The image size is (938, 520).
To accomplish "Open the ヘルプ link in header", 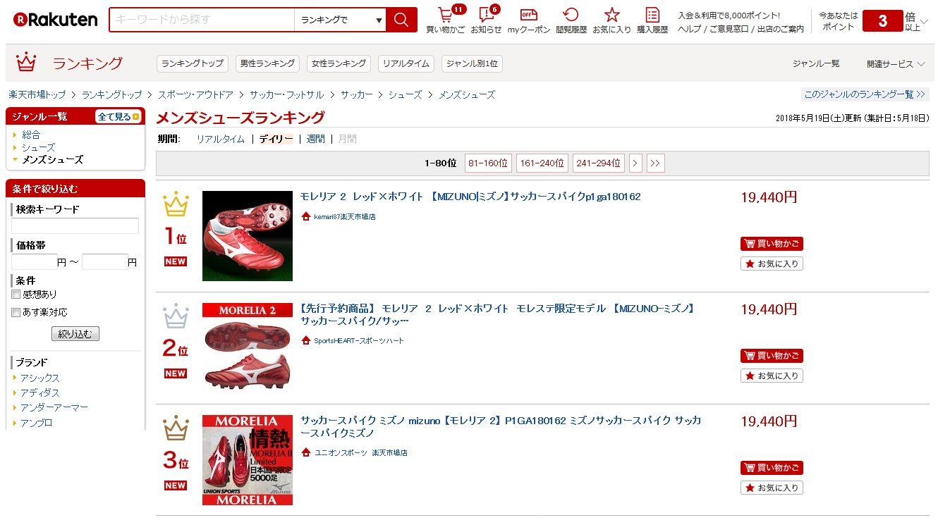I will 688,29.
